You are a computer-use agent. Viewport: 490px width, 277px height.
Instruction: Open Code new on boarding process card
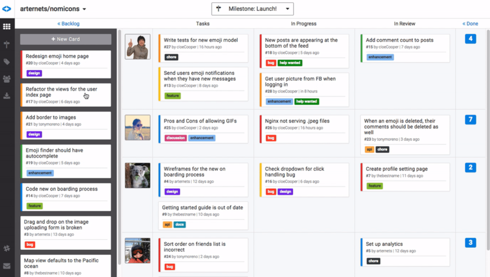(66, 197)
